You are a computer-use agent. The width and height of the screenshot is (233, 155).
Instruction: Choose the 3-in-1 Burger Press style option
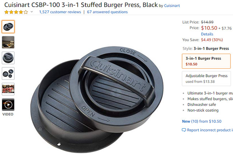pos(206,61)
